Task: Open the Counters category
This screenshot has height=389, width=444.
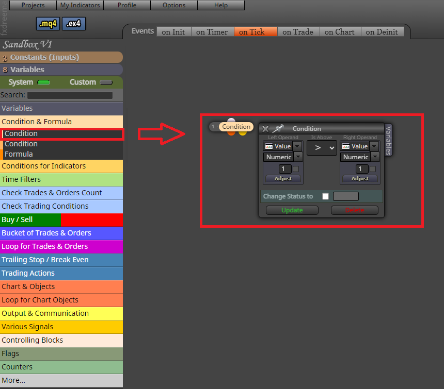Action: click(x=61, y=367)
